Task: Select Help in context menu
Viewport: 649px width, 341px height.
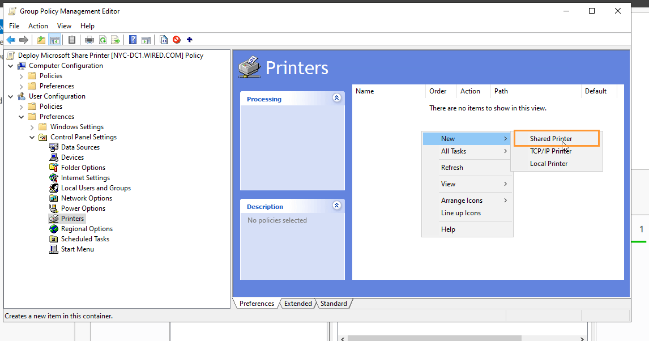Action: [x=467, y=229]
